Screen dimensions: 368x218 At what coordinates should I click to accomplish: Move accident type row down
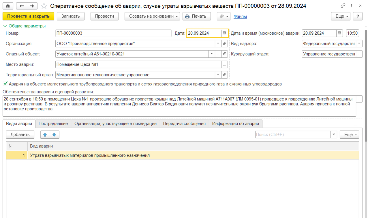tap(54, 135)
